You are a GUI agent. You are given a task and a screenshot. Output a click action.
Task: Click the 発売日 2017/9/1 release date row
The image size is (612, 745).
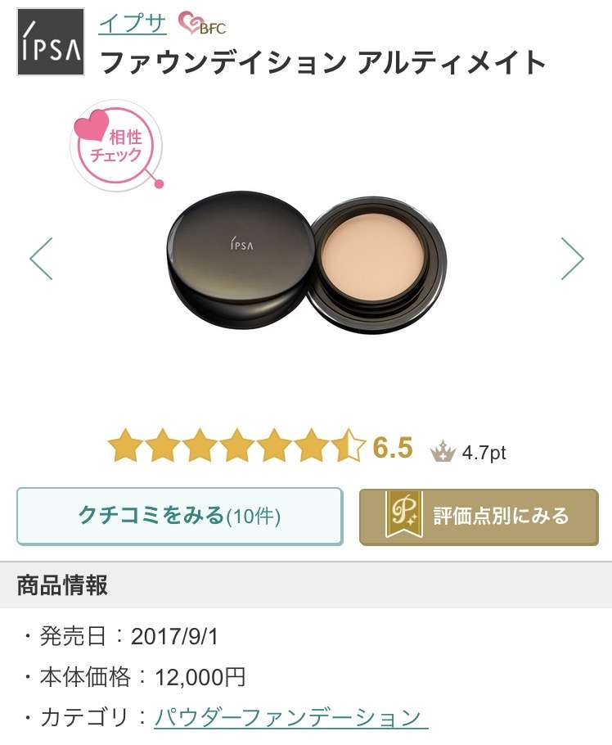121,636
